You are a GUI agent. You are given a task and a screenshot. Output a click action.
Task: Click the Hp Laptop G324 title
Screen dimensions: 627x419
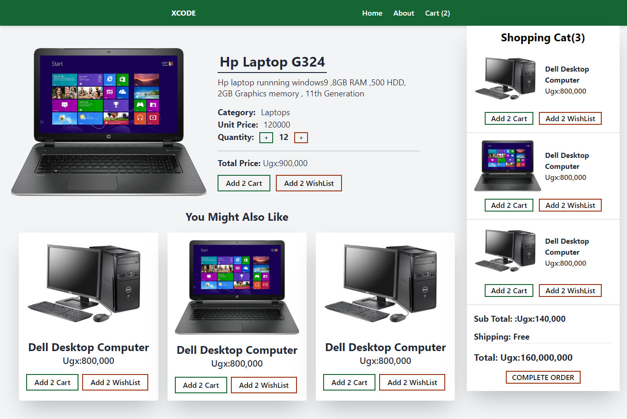click(272, 62)
